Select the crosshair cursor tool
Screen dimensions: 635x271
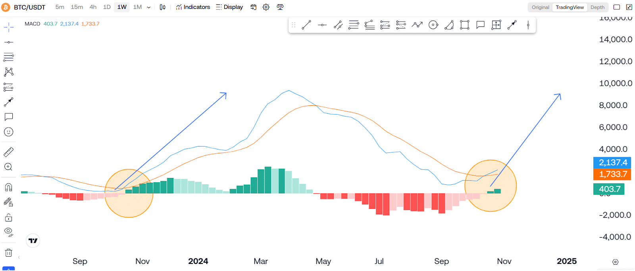pos(9,27)
